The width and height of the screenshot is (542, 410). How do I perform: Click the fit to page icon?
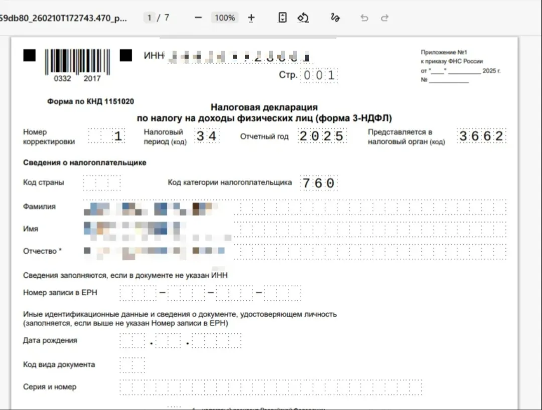pyautogui.click(x=283, y=18)
